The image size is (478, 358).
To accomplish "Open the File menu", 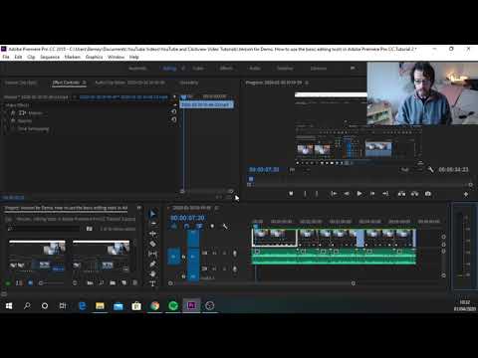I will tap(6, 57).
